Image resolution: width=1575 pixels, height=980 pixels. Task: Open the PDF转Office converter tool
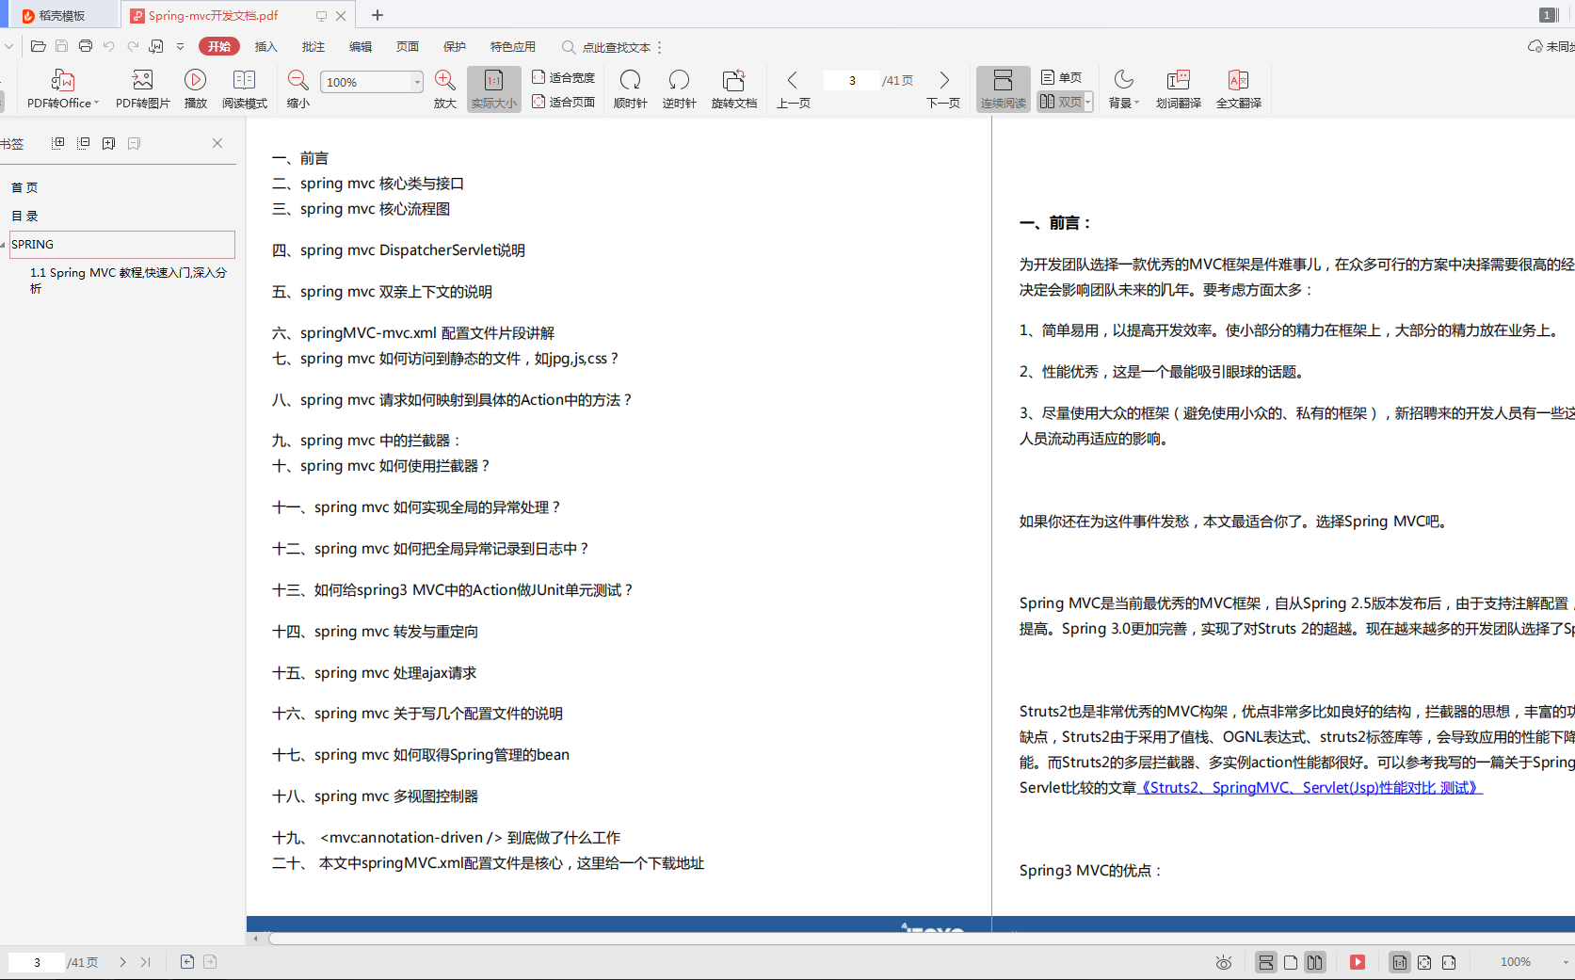tap(62, 89)
